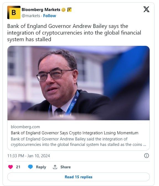Image resolution: width=159 pixels, height=186 pixels.
Task: Click the X logo icon
Action: point(146,9)
